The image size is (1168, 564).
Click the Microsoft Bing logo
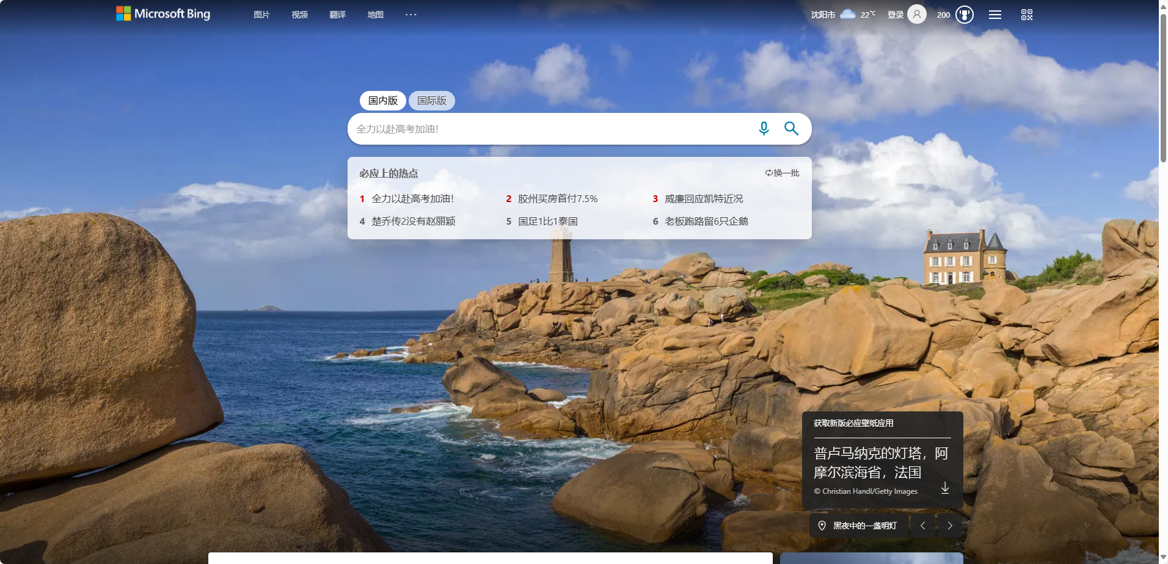click(163, 14)
